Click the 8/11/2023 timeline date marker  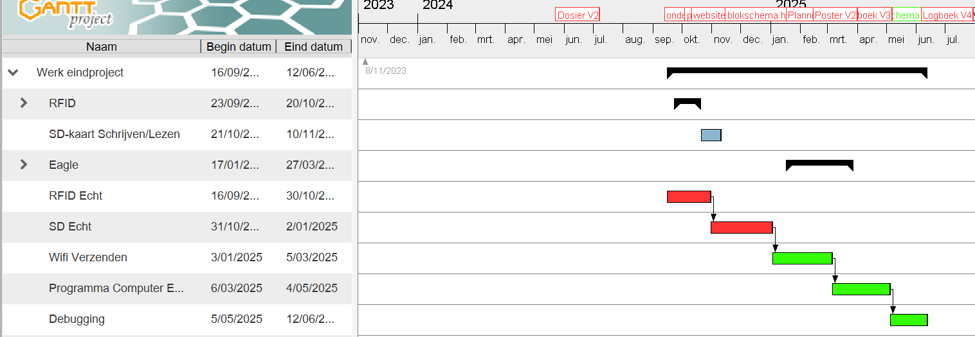point(385,71)
